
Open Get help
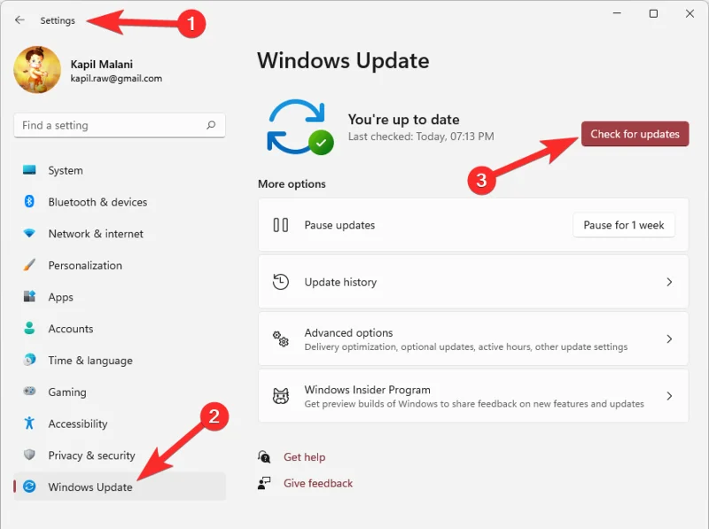tap(304, 457)
